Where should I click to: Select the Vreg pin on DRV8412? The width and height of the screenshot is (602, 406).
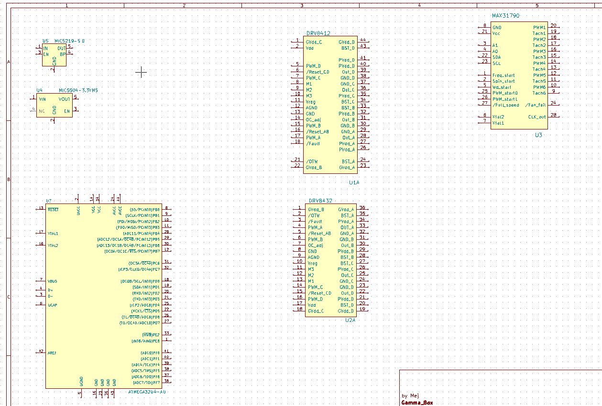[x=311, y=102]
